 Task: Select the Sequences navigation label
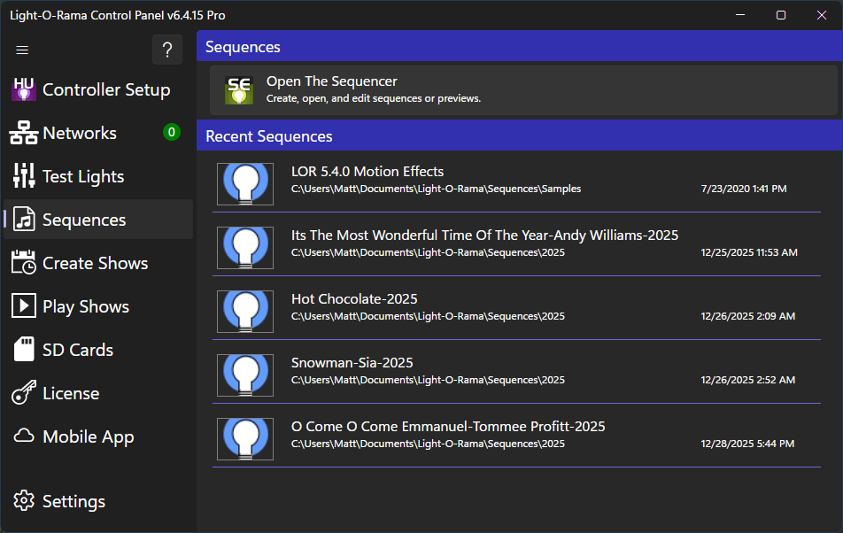pyautogui.click(x=84, y=220)
